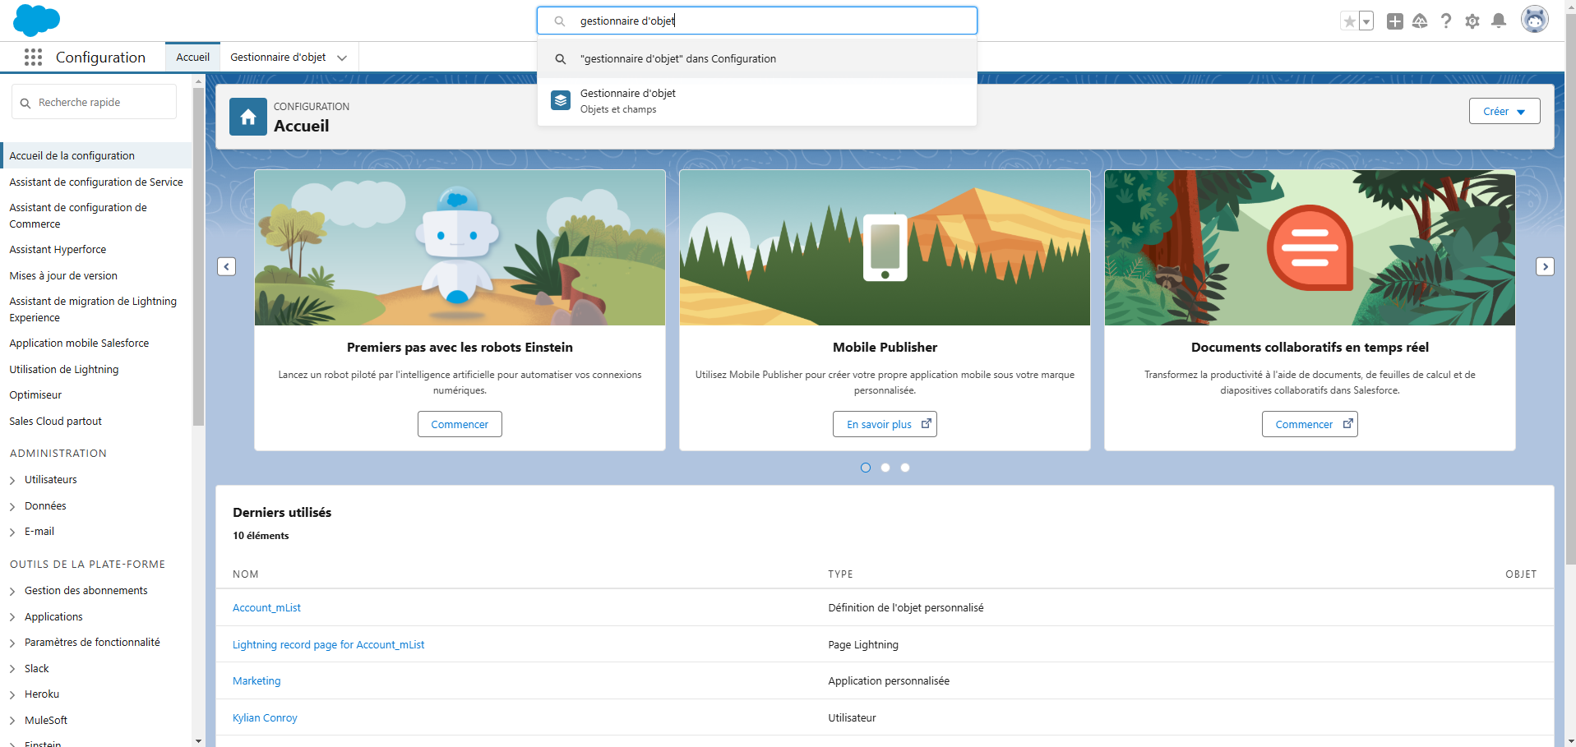Click Commencer under Einstein robots card
This screenshot has height=747, width=1576.
pos(460,424)
